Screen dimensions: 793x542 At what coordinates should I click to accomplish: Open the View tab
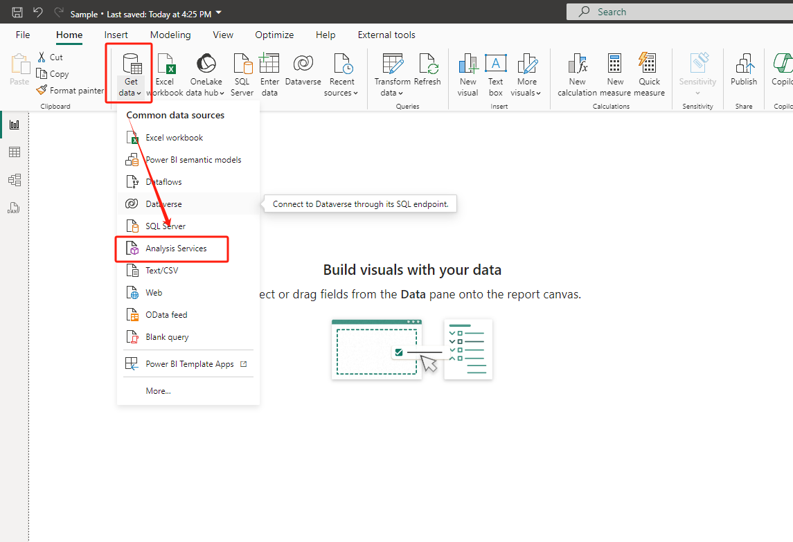click(x=223, y=35)
